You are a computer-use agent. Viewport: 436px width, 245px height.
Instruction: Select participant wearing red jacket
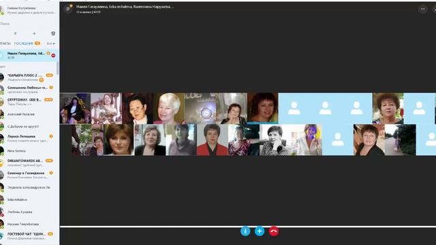[x=213, y=140]
